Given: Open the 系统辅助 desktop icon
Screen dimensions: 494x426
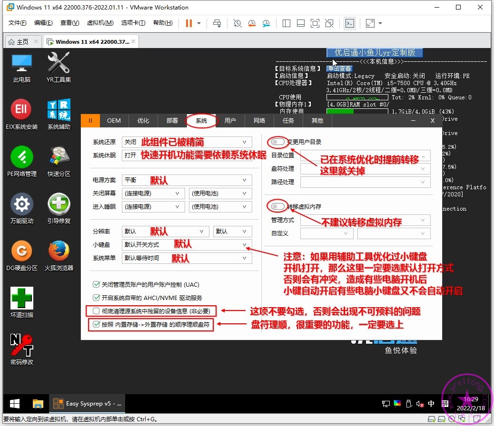Looking at the screenshot, I should pos(59,115).
